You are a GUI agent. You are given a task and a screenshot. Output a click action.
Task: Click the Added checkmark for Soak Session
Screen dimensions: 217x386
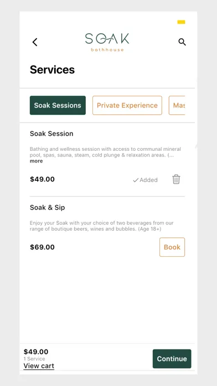click(x=145, y=180)
